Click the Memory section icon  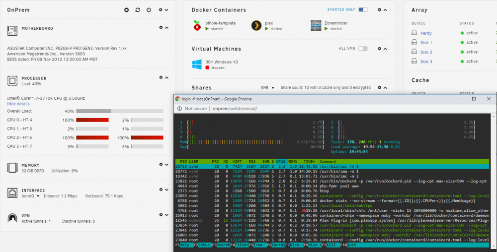point(12,168)
